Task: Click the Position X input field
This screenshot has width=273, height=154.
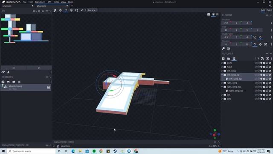Action: (226, 23)
